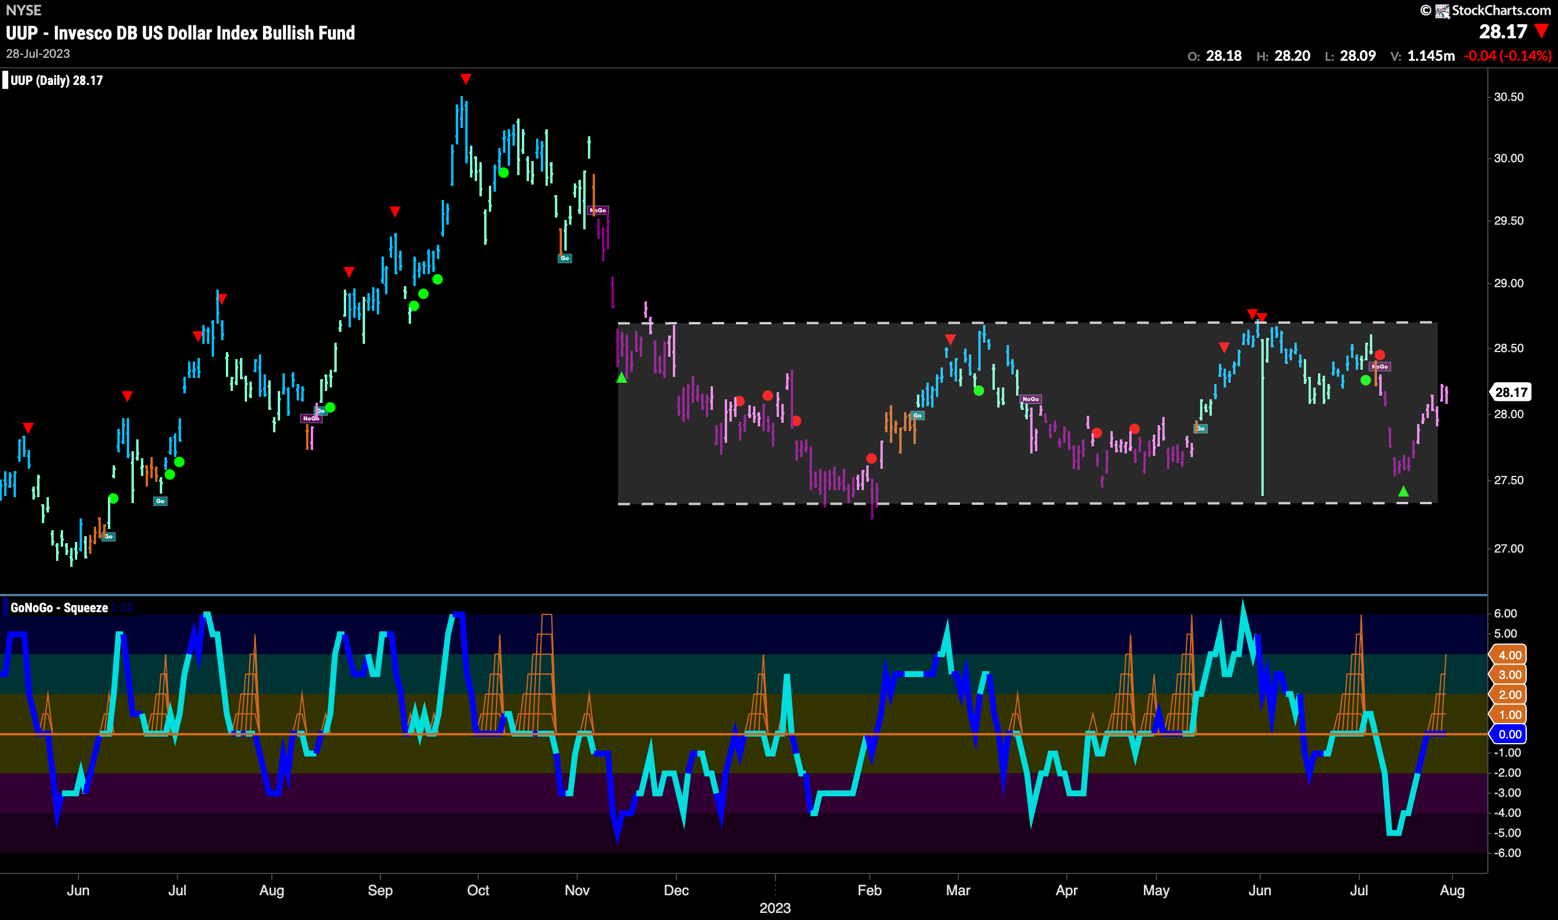The width and height of the screenshot is (1558, 920).
Task: Click the red triangle in late February 2023
Action: coord(950,340)
